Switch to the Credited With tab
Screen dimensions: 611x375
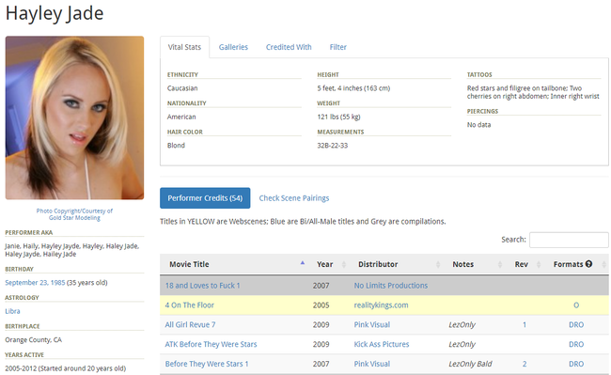pyautogui.click(x=289, y=47)
